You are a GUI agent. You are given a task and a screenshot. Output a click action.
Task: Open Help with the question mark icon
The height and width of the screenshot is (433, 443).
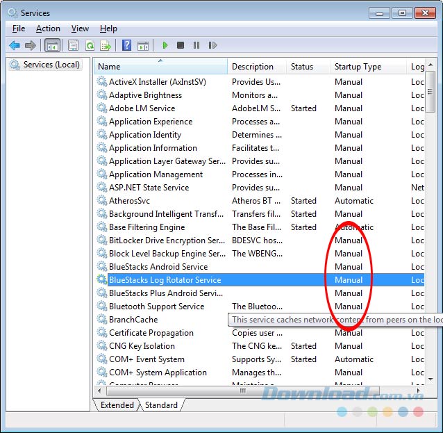click(x=126, y=46)
